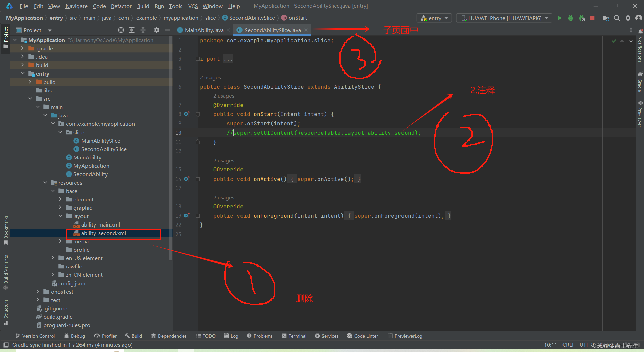644x352 pixels.
Task: Collapse all in Project panel toolbar
Action: [143, 30]
